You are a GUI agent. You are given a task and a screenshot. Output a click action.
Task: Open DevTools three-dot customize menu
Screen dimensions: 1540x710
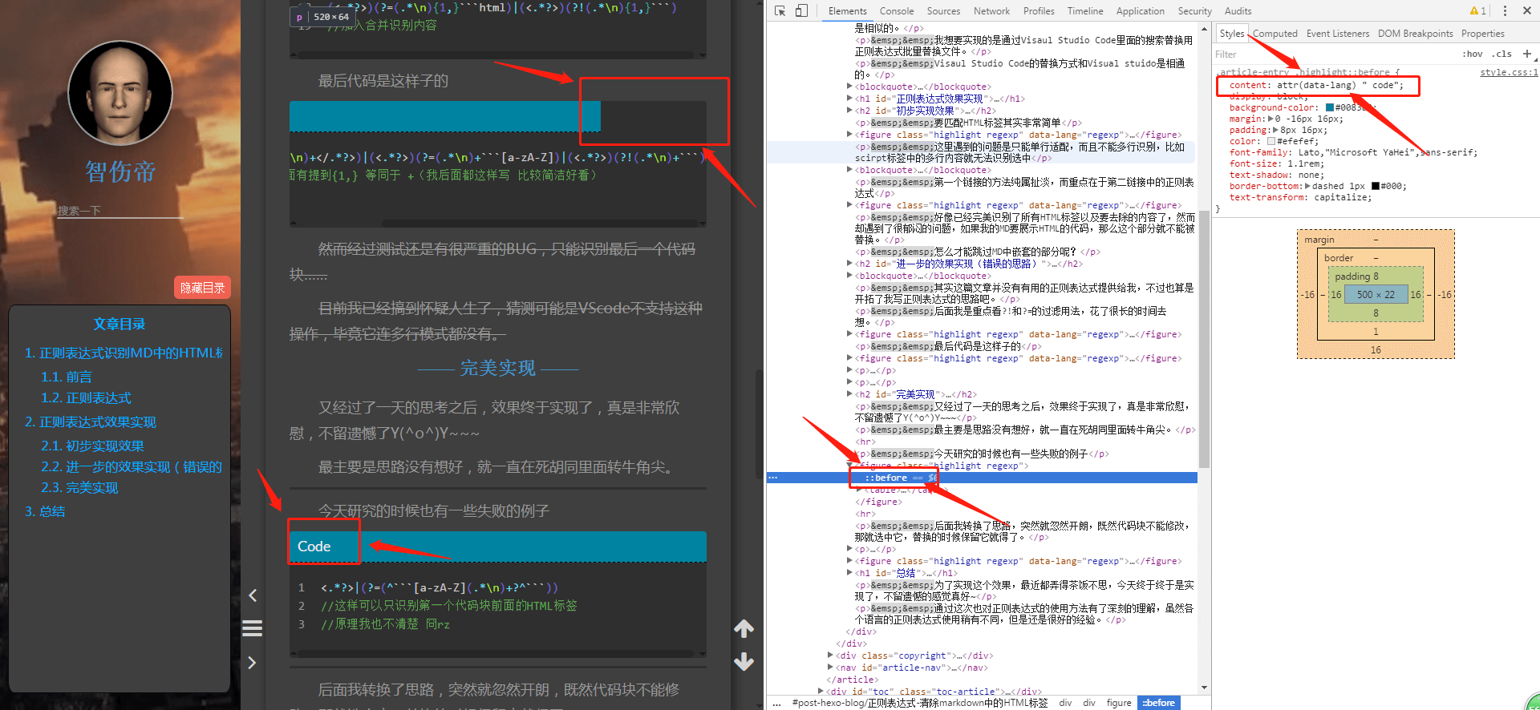click(1505, 10)
